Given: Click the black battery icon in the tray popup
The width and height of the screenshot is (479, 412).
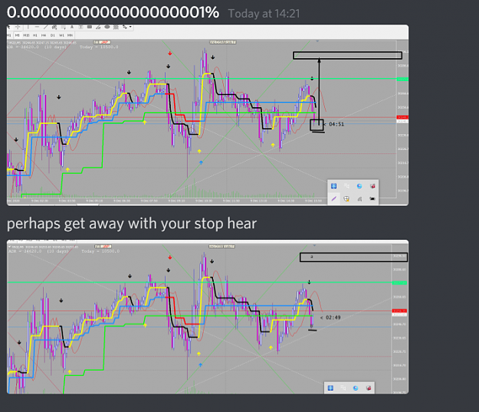Looking at the screenshot, I should pyautogui.click(x=372, y=198).
